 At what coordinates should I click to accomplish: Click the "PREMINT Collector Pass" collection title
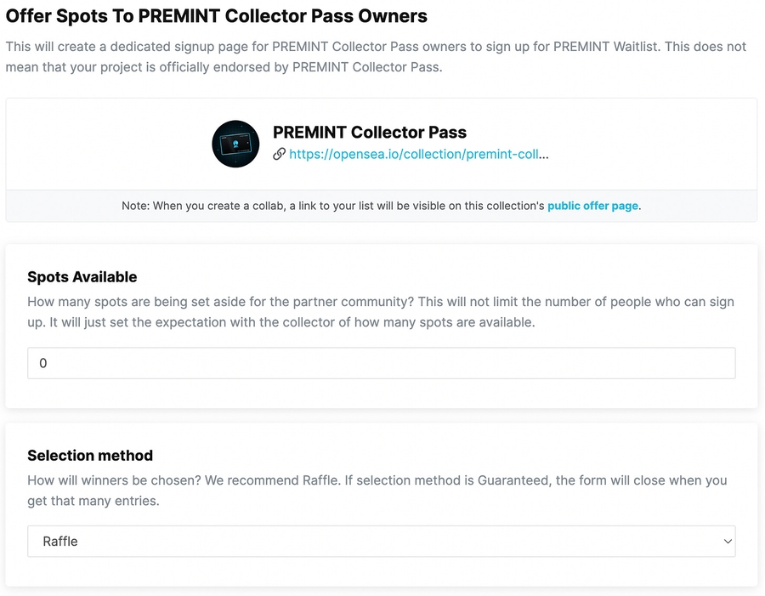point(369,133)
